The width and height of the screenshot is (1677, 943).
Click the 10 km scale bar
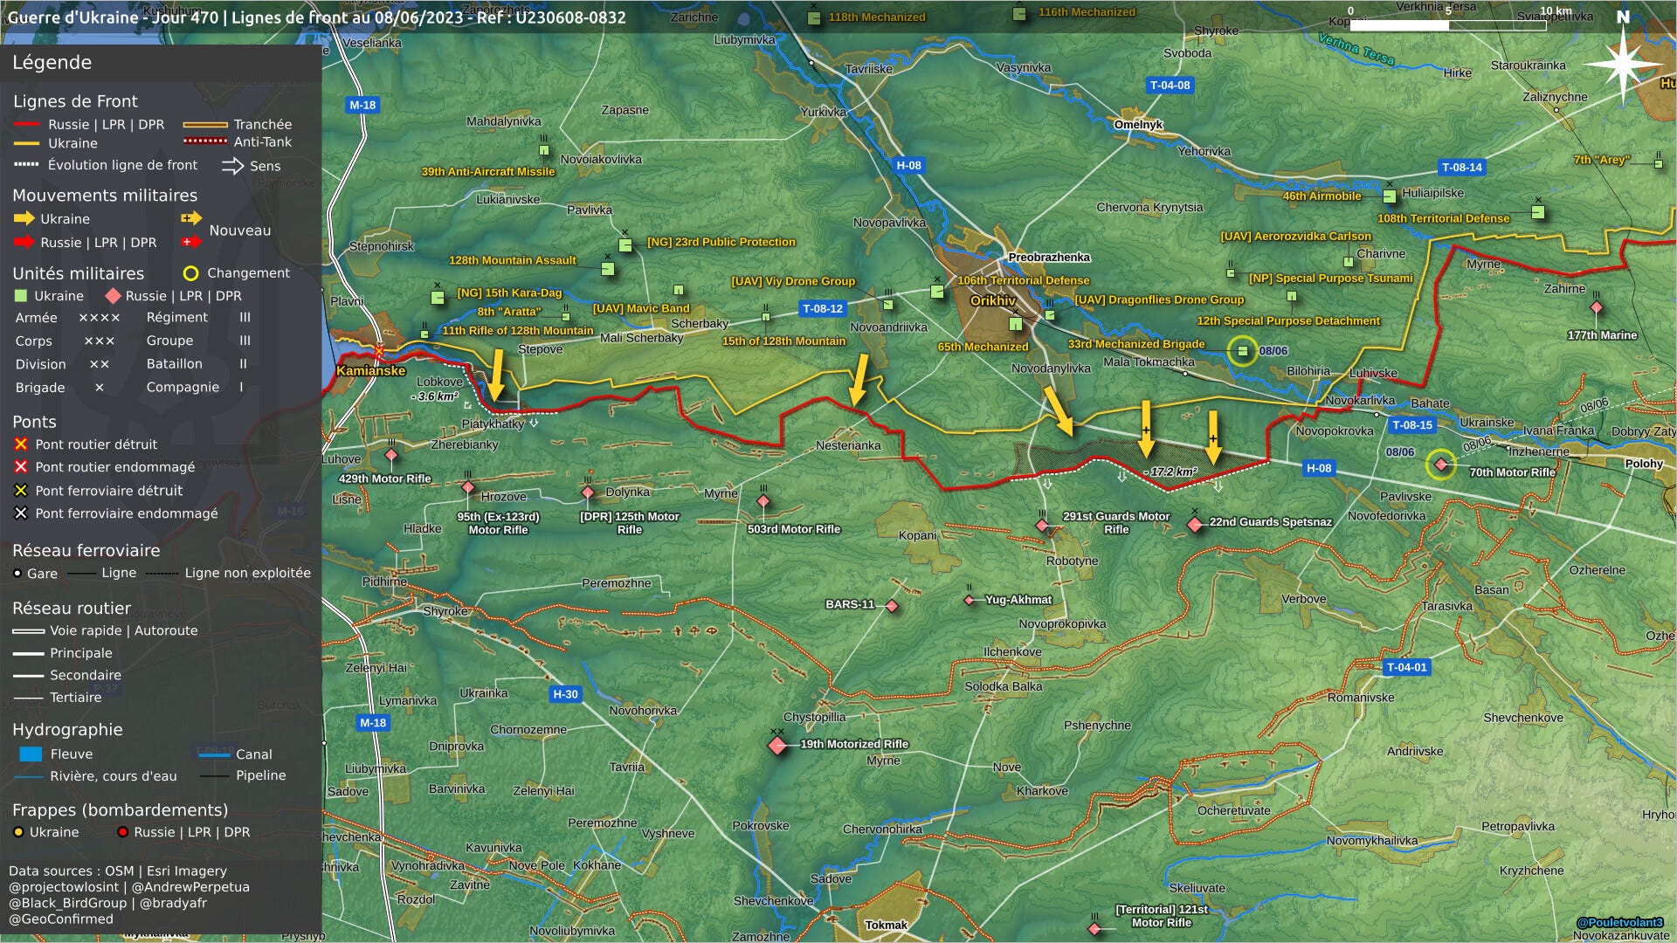(1447, 25)
